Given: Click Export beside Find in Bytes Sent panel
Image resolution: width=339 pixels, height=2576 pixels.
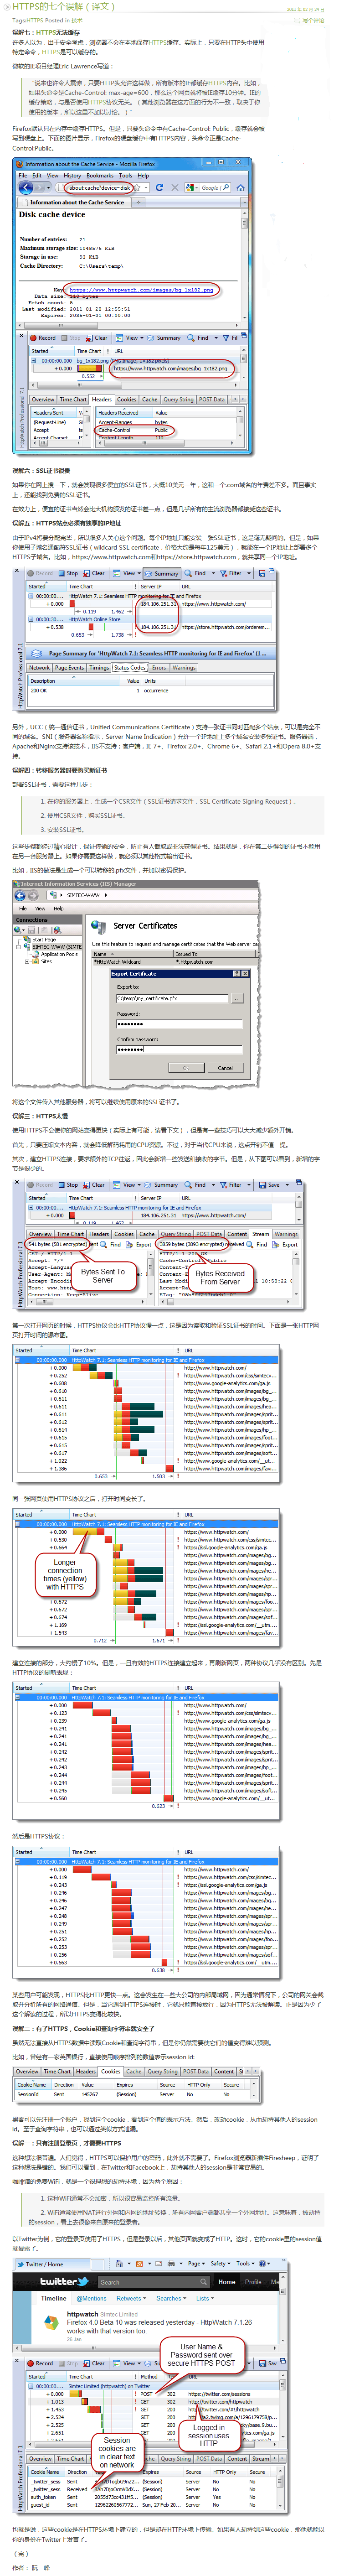Looking at the screenshot, I should tap(140, 1245).
